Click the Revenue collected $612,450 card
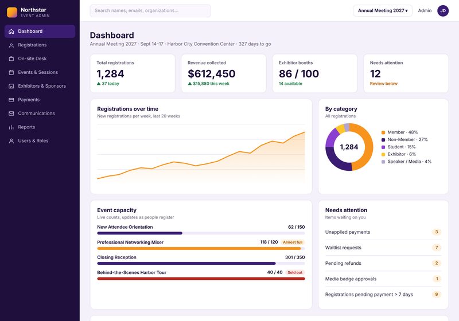The image size is (459, 321). pyautogui.click(x=224, y=73)
